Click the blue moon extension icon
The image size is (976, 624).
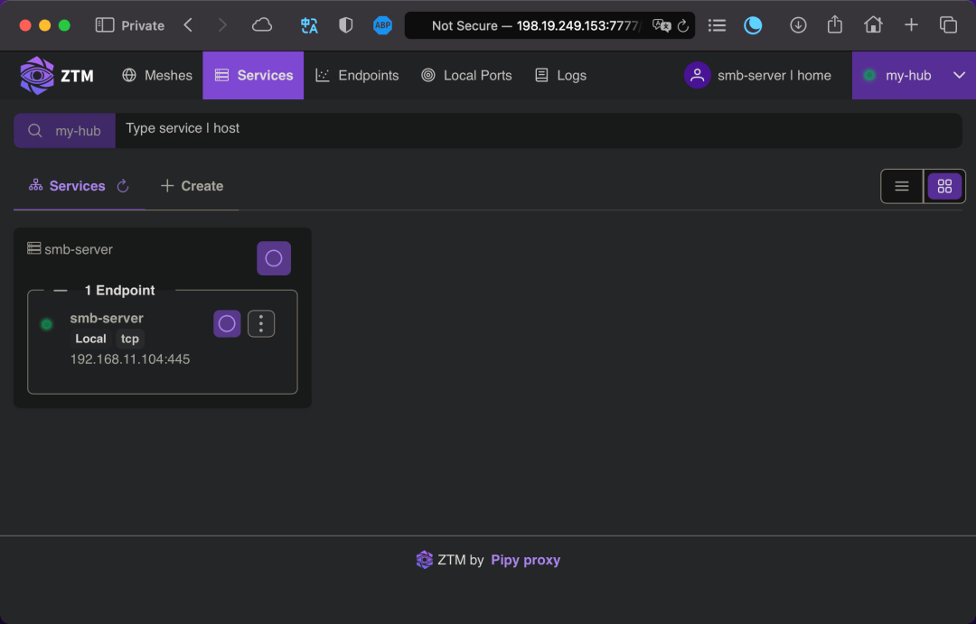(753, 25)
